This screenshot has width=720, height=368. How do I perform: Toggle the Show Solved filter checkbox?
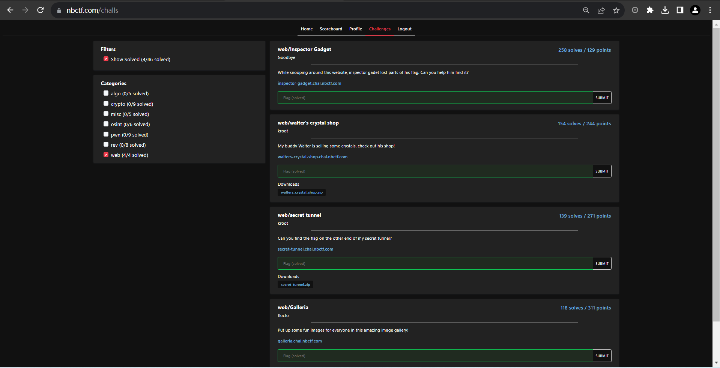pyautogui.click(x=106, y=59)
